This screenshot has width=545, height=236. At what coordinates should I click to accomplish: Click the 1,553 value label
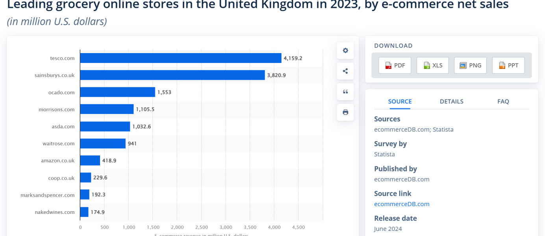point(164,92)
